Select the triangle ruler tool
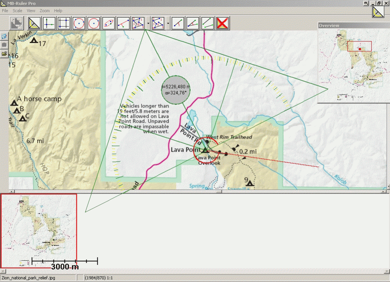This screenshot has height=282, width=390. 34,23
